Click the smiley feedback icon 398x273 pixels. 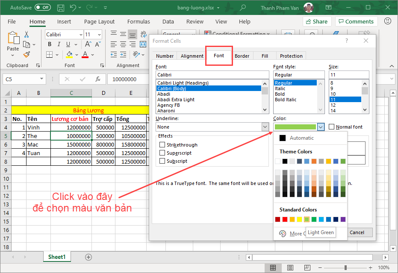(x=388, y=21)
